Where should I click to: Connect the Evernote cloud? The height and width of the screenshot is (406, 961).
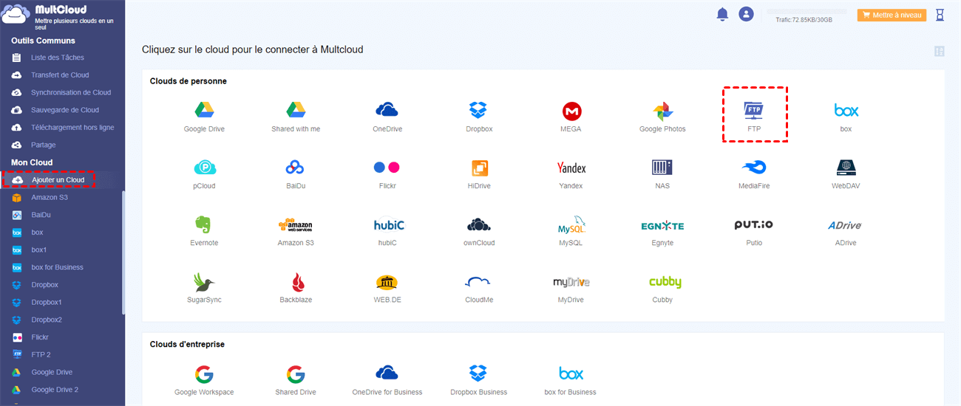point(204,231)
